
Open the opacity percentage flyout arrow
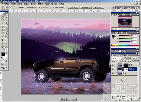(x=138, y=58)
